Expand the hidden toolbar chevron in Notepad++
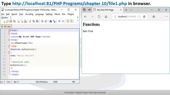170x95 pixels. click(x=78, y=20)
